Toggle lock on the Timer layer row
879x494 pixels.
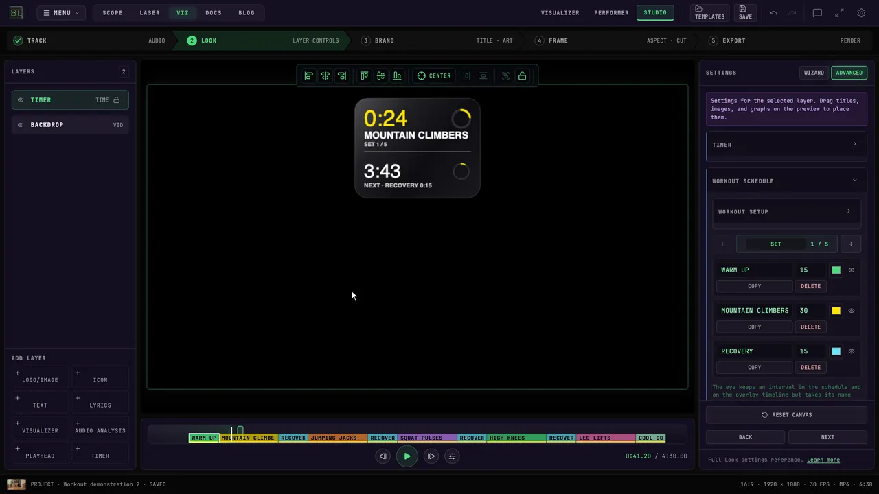tap(117, 100)
